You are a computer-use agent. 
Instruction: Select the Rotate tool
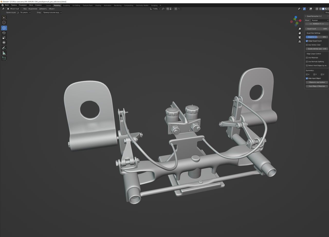click(x=4, y=33)
